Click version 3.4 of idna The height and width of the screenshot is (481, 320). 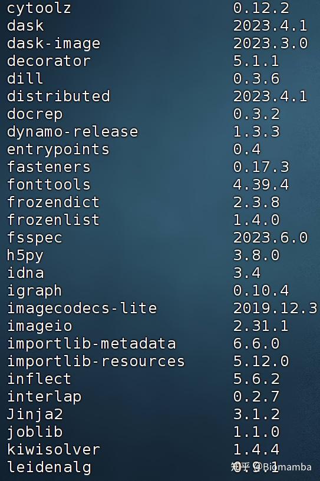coord(246,273)
